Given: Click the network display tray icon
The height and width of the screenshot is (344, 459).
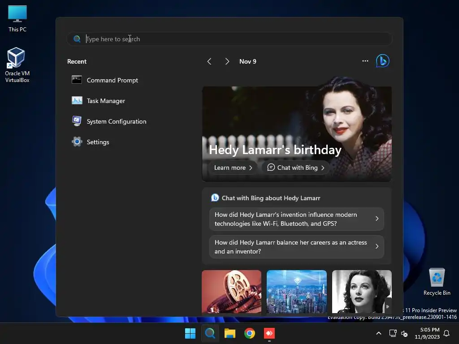Looking at the screenshot, I should click(x=393, y=333).
